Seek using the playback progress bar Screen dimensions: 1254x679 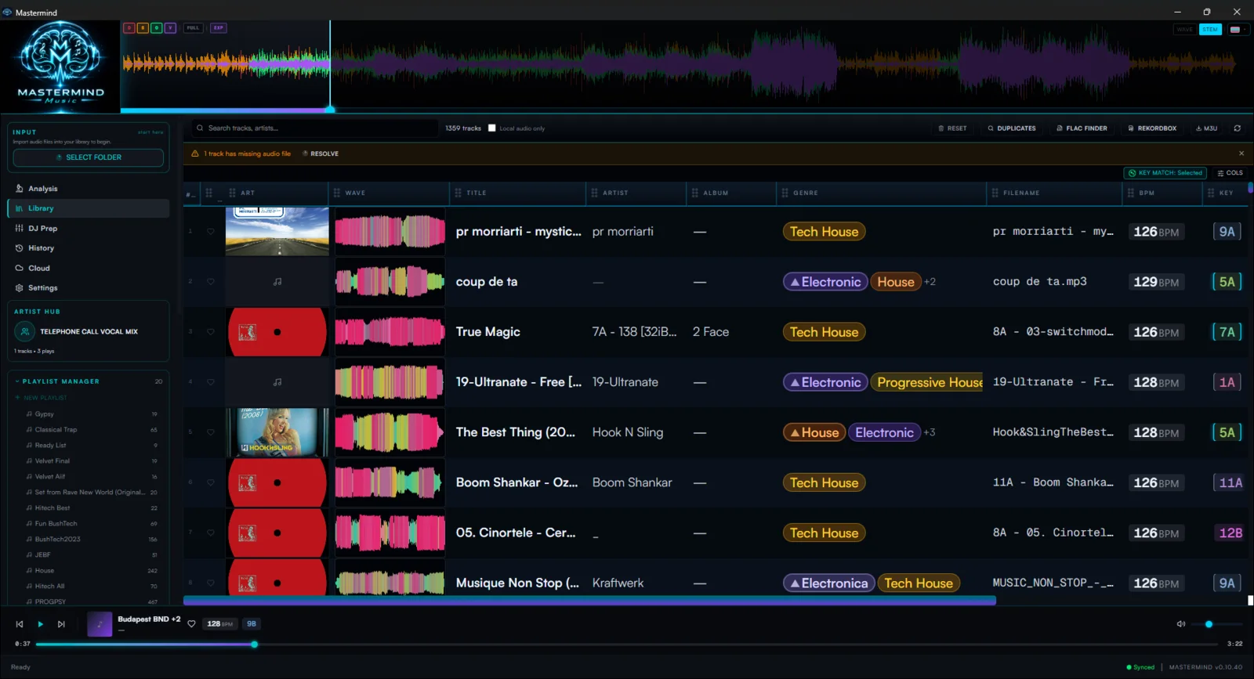[x=628, y=645]
